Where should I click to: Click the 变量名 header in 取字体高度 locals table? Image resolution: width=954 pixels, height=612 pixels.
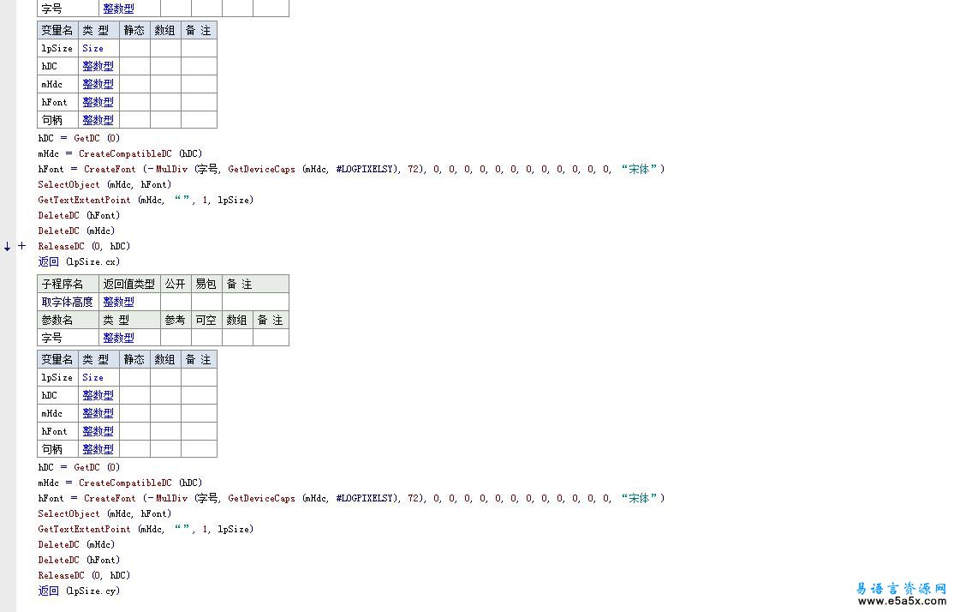click(57, 360)
